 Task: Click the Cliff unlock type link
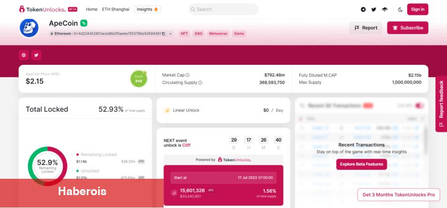(x=186, y=145)
